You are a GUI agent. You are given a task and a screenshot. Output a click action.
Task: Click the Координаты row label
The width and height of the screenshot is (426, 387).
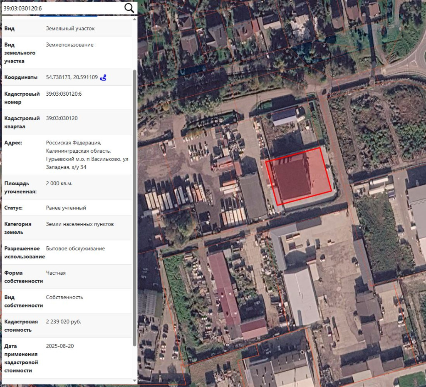coord(21,77)
